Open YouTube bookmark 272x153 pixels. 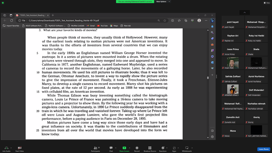pos(102,25)
